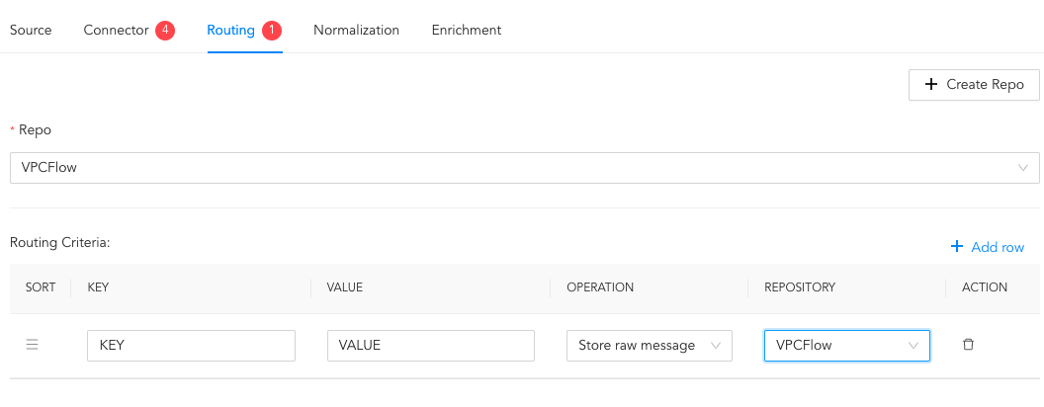
Task: Select the Routing tab
Action: [x=230, y=30]
